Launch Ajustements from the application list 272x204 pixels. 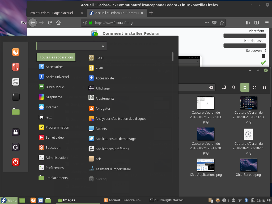[101, 98]
